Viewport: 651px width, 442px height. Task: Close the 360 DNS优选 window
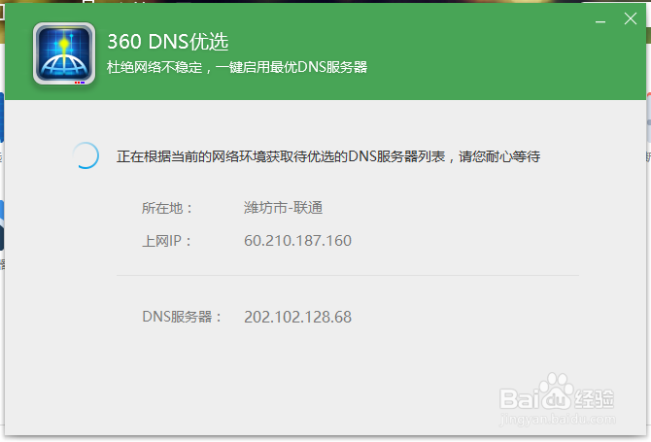coord(631,18)
